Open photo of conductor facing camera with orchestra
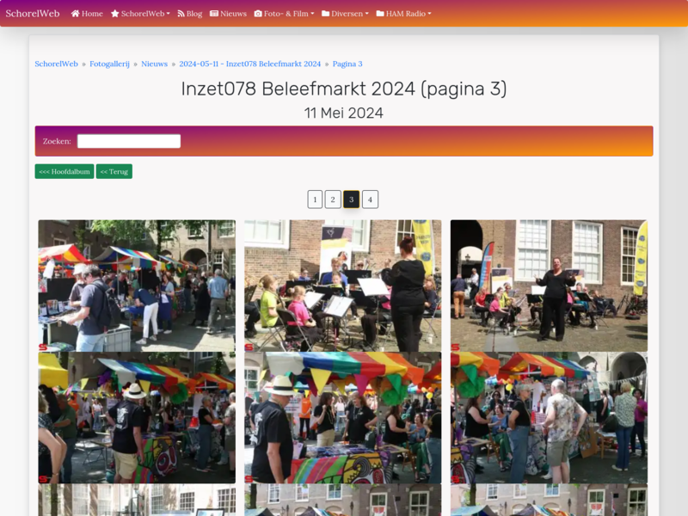The height and width of the screenshot is (516, 688). [549, 286]
